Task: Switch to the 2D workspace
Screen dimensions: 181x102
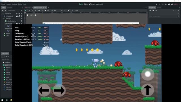Action: 81,4
